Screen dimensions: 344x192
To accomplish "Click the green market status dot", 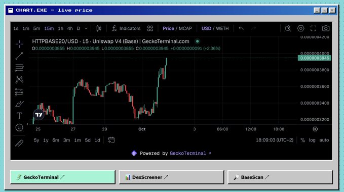I will [197, 41].
